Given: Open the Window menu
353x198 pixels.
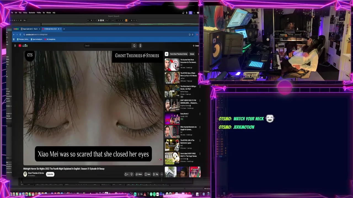Looking at the screenshot, I should 49,13.
